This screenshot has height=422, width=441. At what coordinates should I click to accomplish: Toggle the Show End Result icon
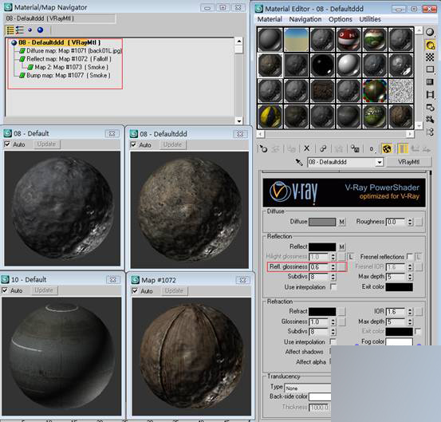[403, 148]
